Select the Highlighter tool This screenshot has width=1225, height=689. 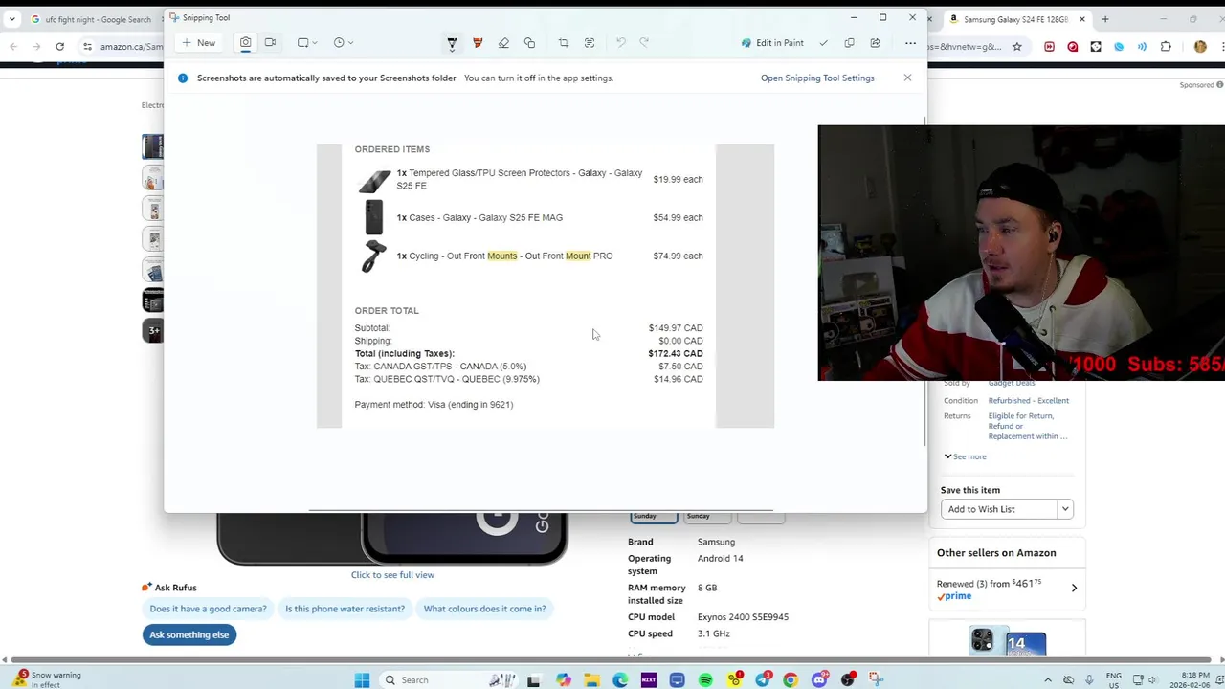tap(478, 43)
